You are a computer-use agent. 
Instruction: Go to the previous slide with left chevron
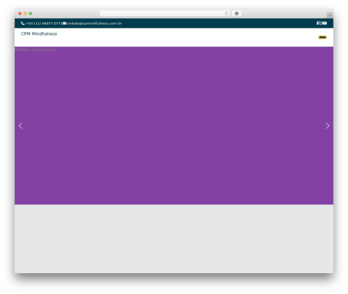(x=20, y=126)
